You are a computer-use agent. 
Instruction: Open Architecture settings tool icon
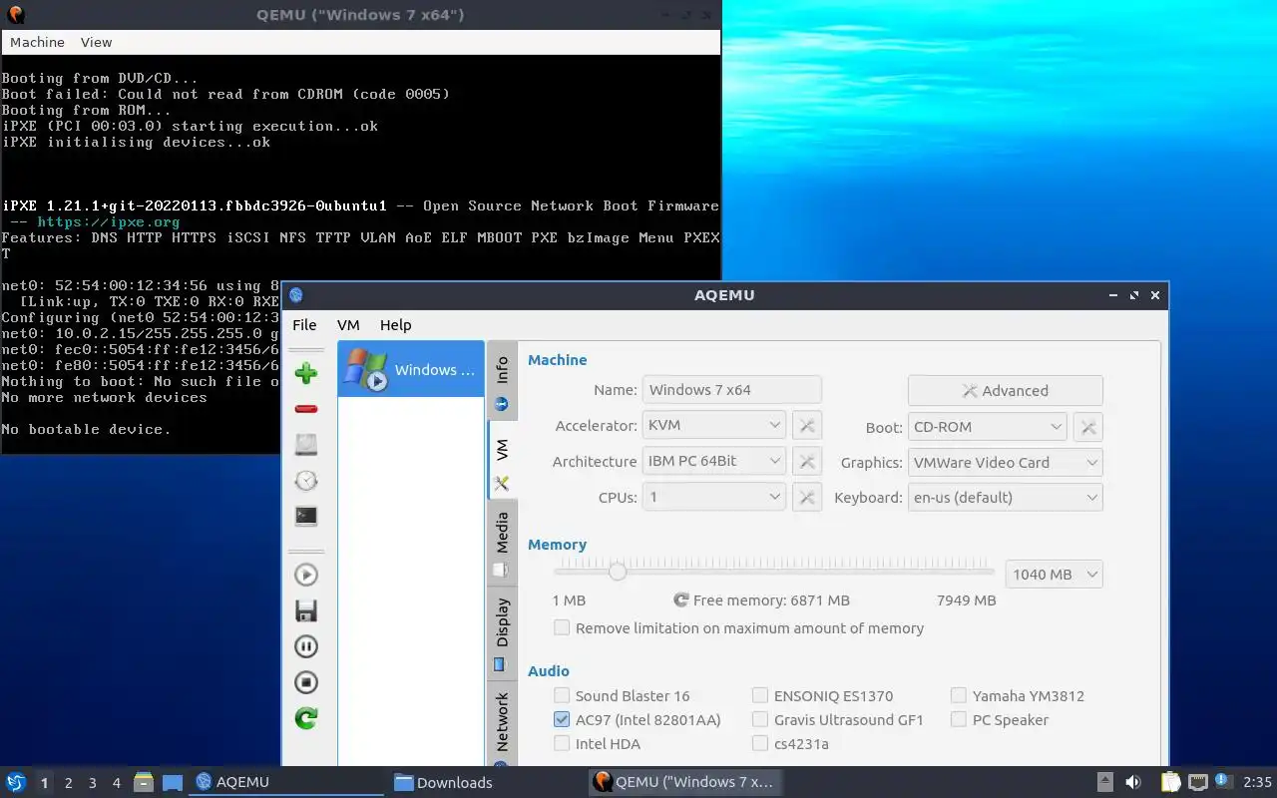[x=807, y=462]
